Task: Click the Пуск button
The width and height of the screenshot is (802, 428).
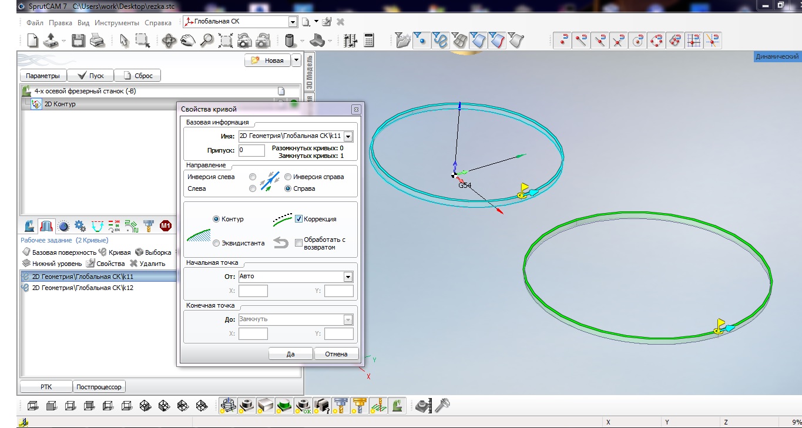Action: pos(90,76)
